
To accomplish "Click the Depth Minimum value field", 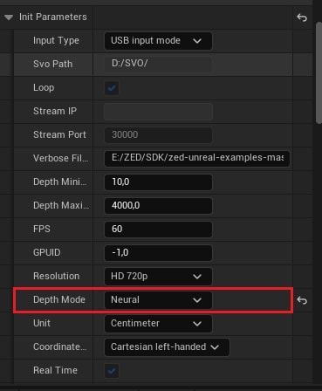I will click(x=158, y=182).
